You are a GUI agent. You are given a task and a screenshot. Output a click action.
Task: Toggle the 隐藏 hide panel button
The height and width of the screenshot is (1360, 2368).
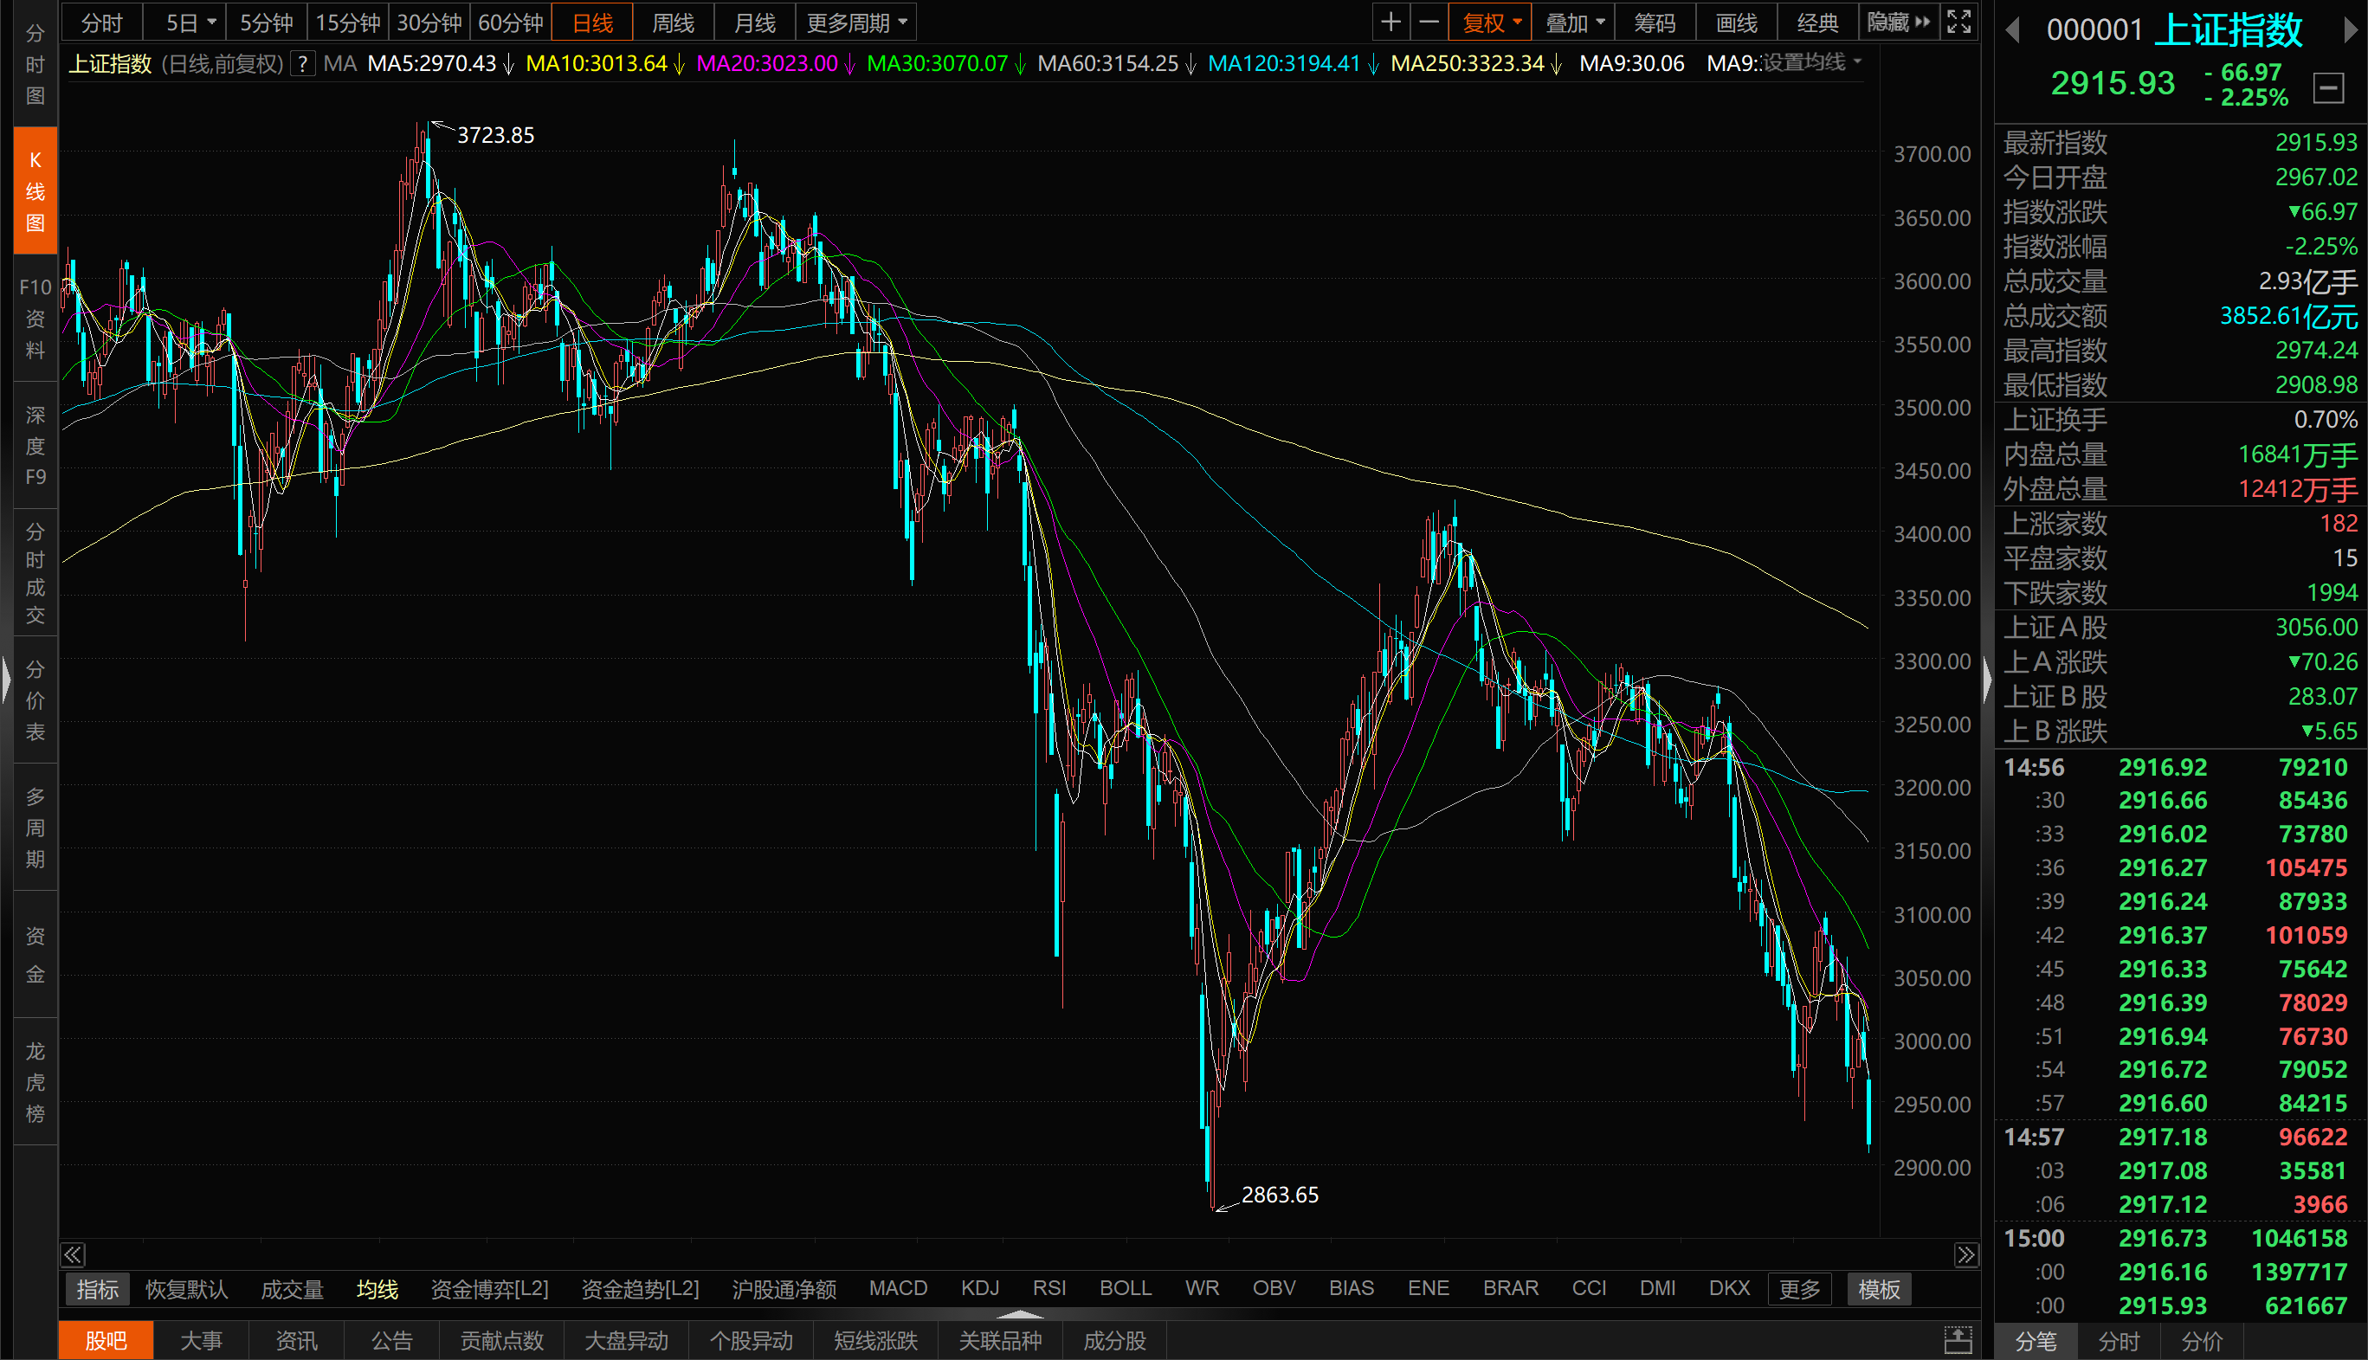(x=1898, y=23)
